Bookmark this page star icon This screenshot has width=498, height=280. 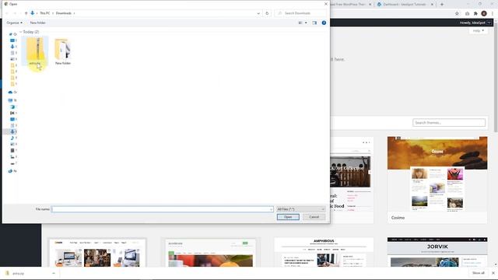coord(457,13)
